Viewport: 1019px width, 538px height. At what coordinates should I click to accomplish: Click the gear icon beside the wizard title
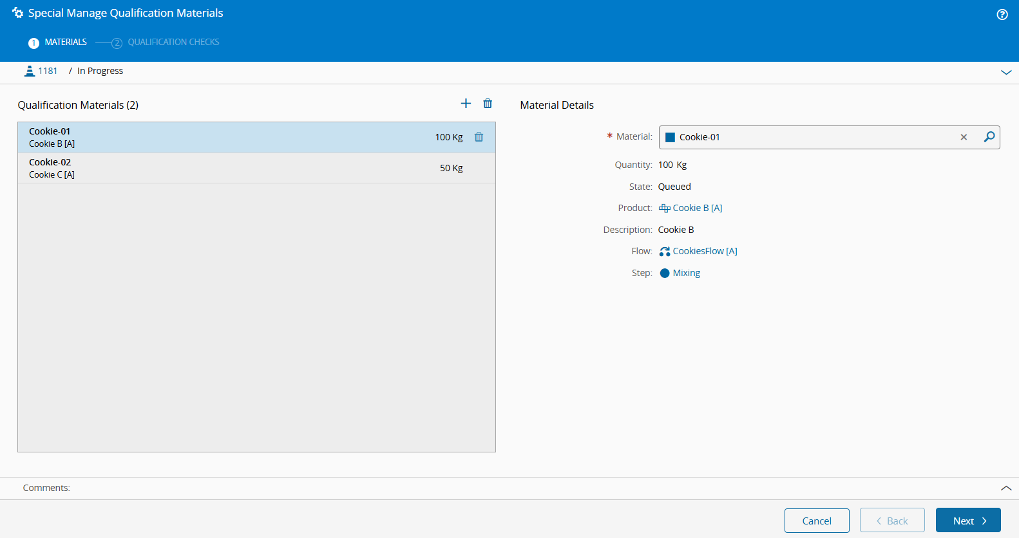(17, 13)
